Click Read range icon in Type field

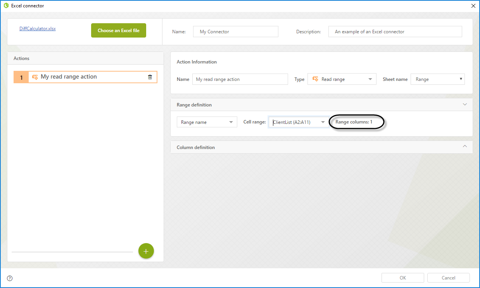(x=316, y=79)
